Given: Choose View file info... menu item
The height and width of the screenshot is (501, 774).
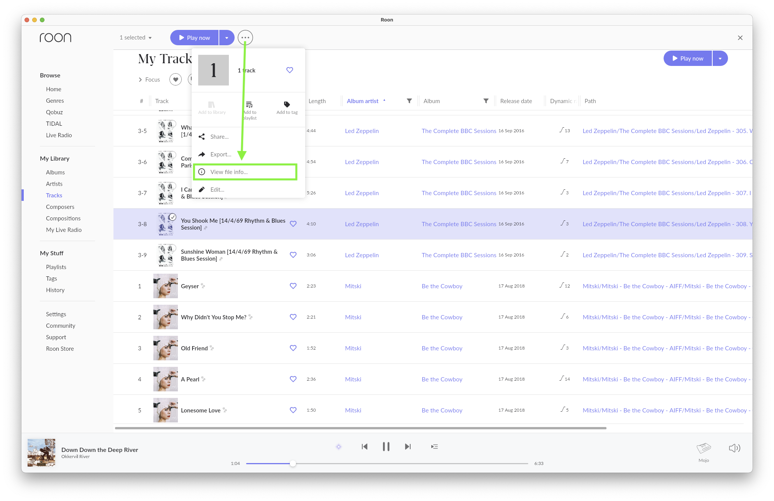Looking at the screenshot, I should (245, 172).
